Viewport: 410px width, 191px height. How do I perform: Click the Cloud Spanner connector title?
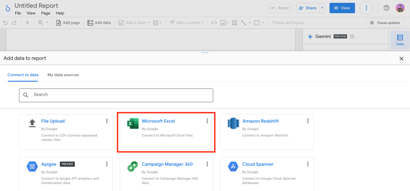pyautogui.click(x=258, y=164)
